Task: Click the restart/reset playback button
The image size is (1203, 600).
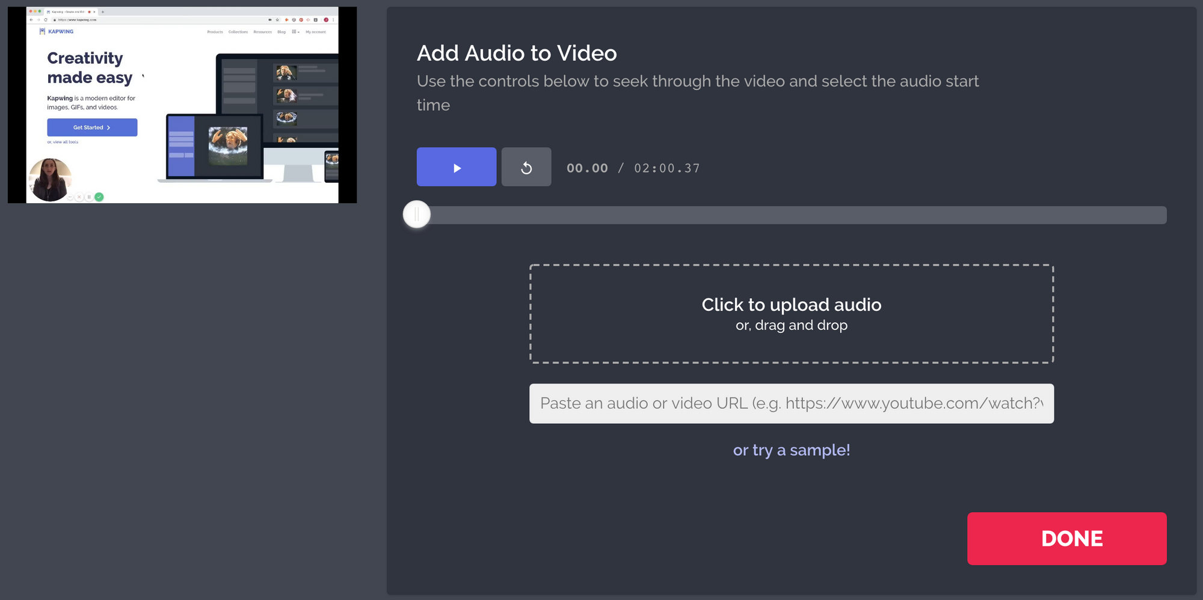Action: pyautogui.click(x=526, y=167)
